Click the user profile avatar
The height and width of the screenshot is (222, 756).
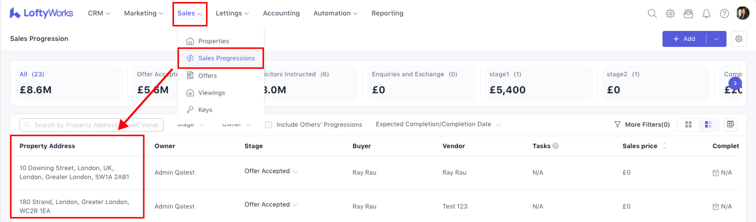(742, 13)
